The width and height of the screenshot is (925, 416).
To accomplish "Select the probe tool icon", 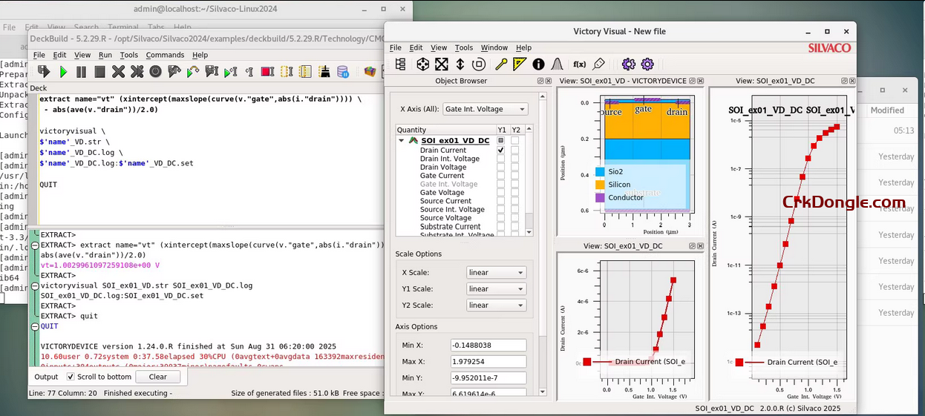I will tap(501, 65).
